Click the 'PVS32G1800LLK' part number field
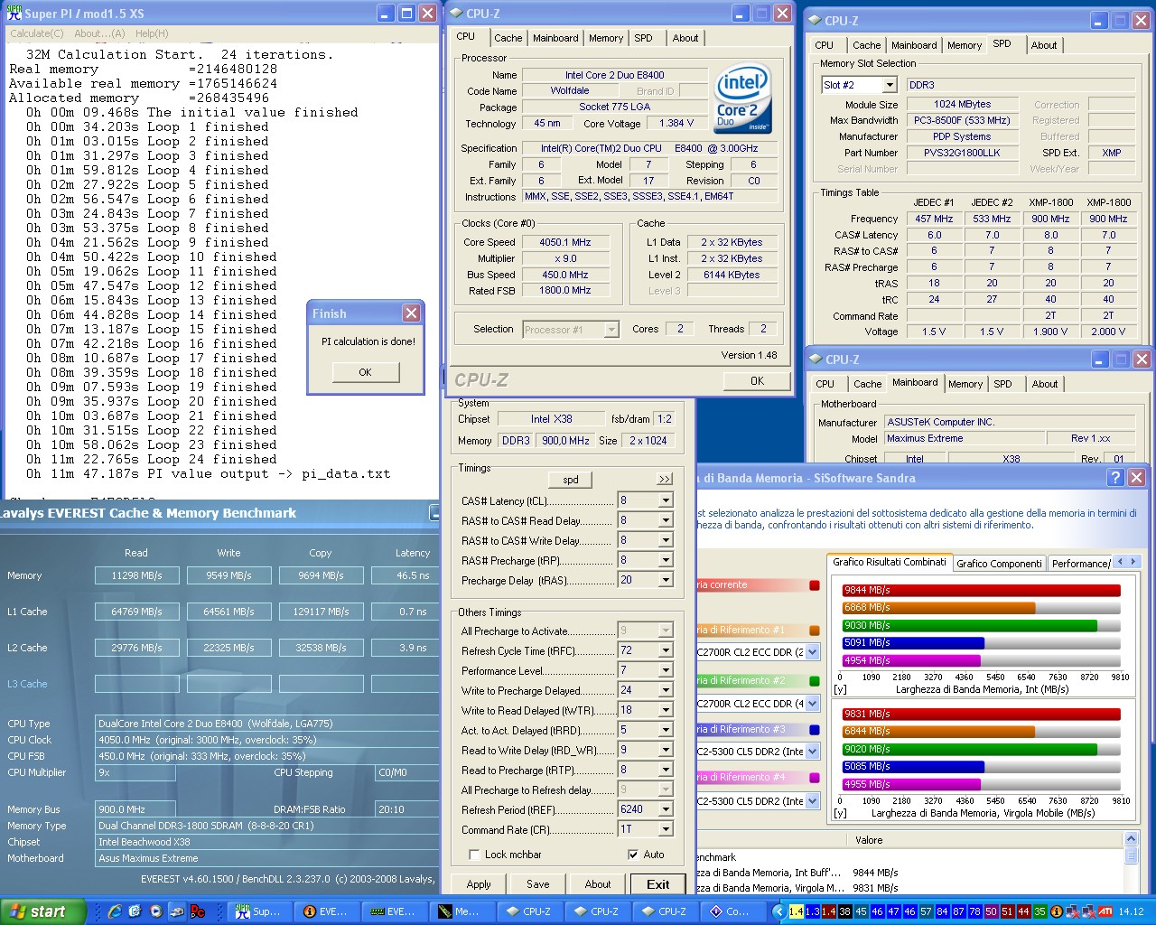1156x925 pixels. (x=962, y=153)
